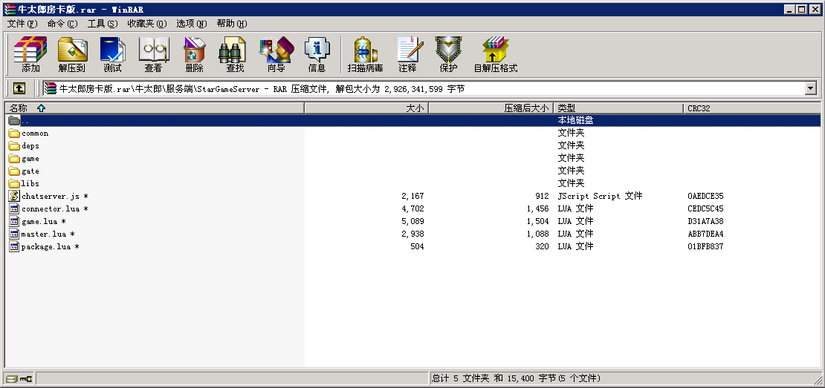Show archive 信息 (Info) icon
825x388 pixels.
coord(317,54)
